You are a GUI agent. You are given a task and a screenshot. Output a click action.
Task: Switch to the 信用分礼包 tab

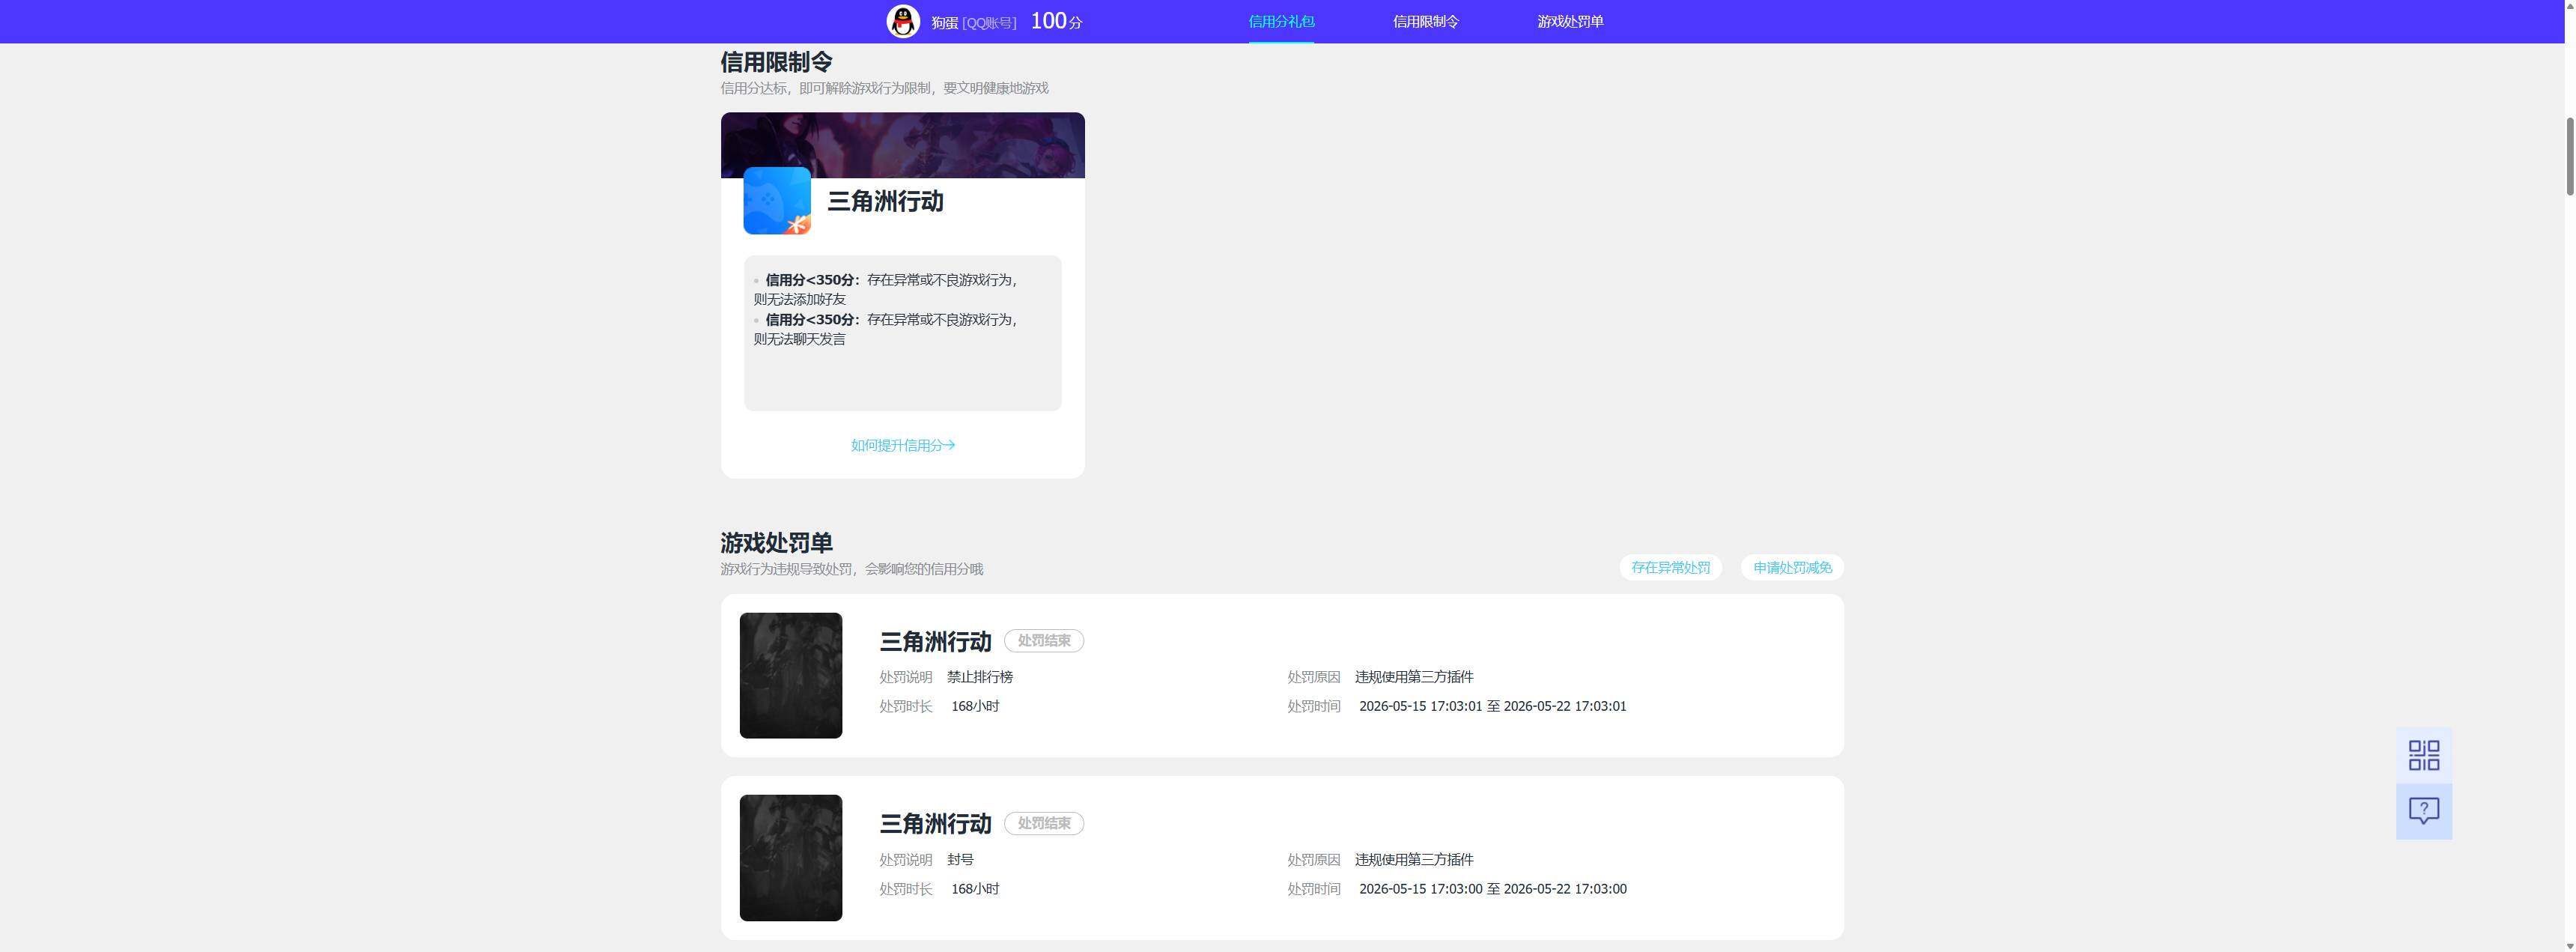(x=1281, y=21)
